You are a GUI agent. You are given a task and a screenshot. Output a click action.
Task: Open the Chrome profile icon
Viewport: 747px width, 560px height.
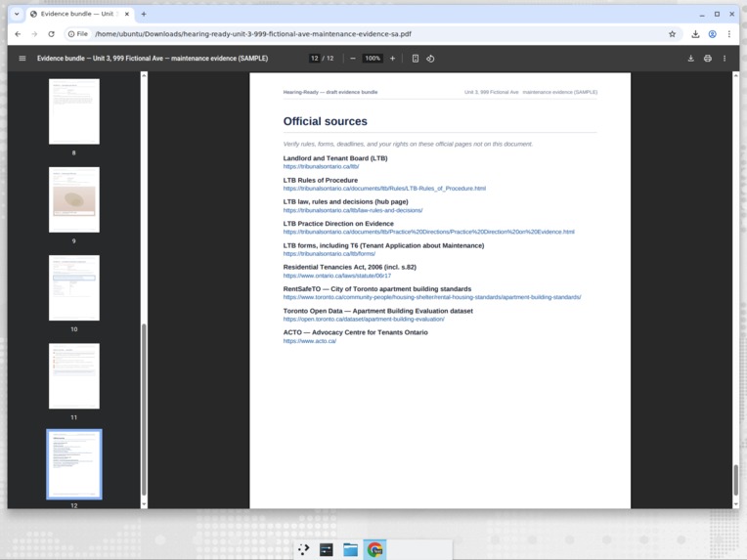(712, 34)
